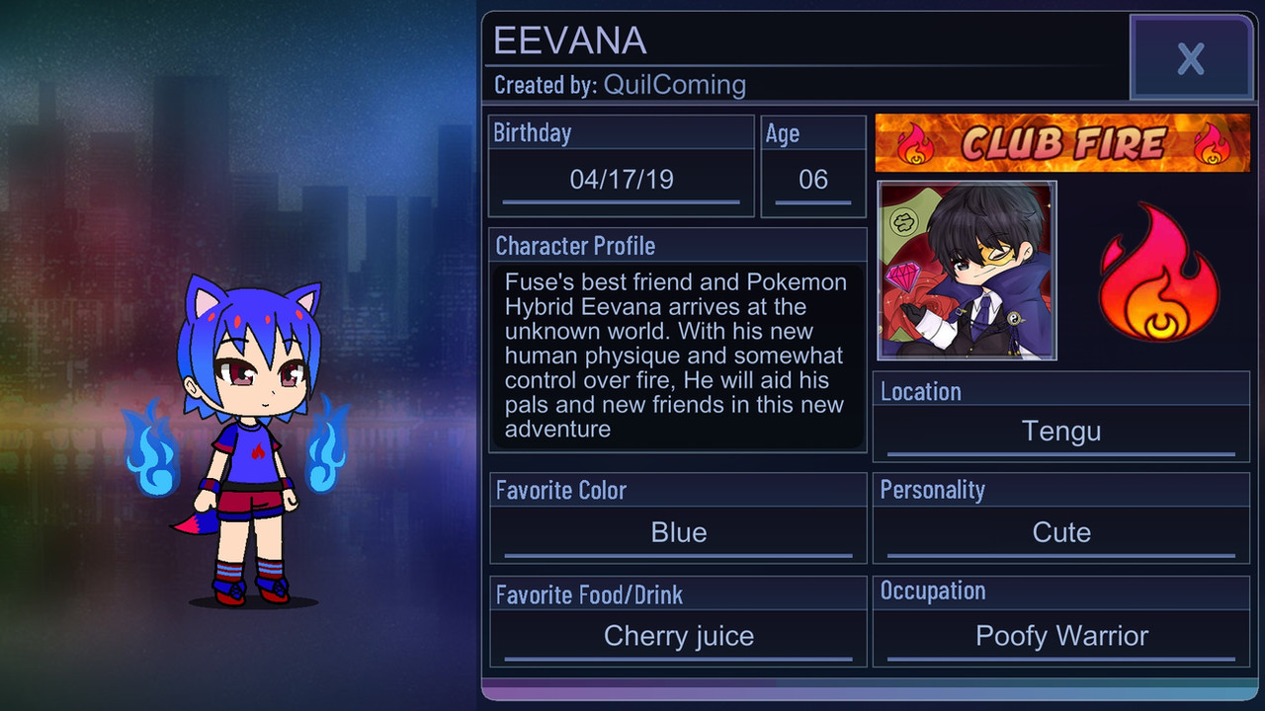Click the Character Profile description text
The image size is (1265, 711).
coord(676,355)
